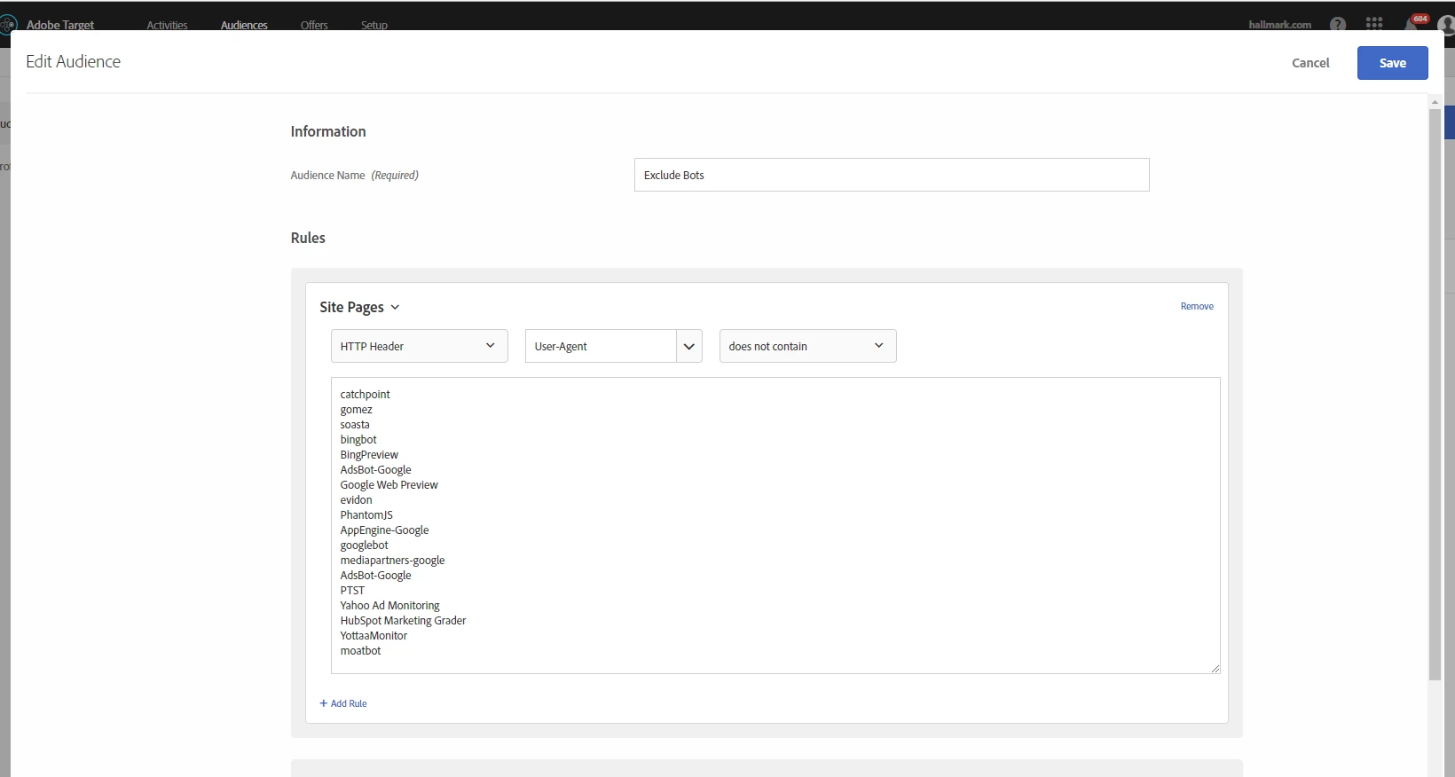Open the User-Agent dropdown arrow button
Image resolution: width=1455 pixels, height=777 pixels.
[689, 346]
